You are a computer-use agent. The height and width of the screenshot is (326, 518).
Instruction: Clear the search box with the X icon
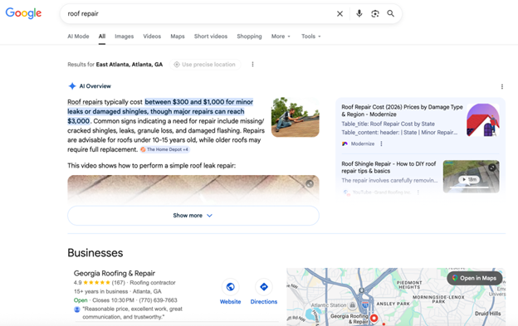coord(340,13)
